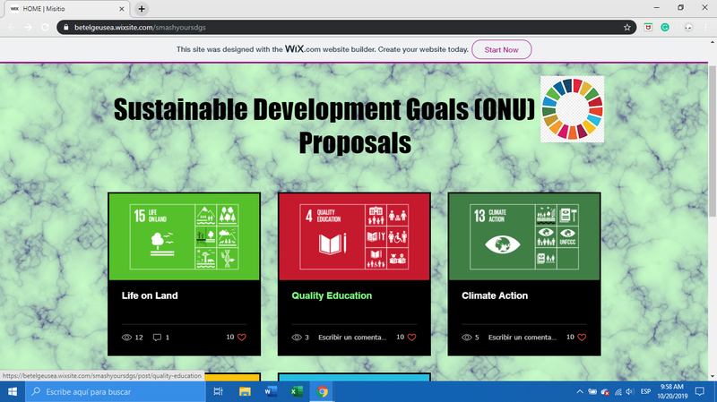Like the Life on Land post
Viewport: 717px width, 402px height.
pyautogui.click(x=242, y=338)
